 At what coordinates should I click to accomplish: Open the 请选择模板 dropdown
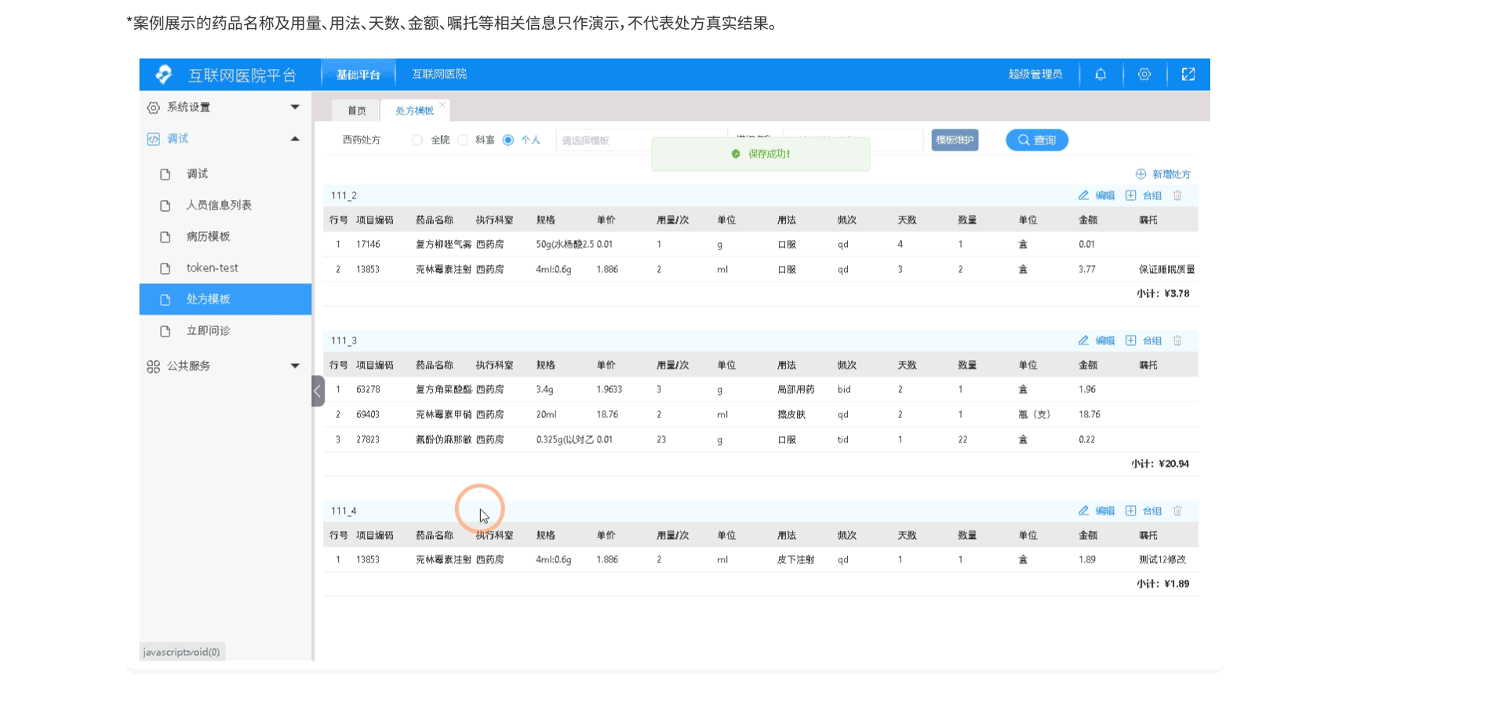click(x=642, y=140)
